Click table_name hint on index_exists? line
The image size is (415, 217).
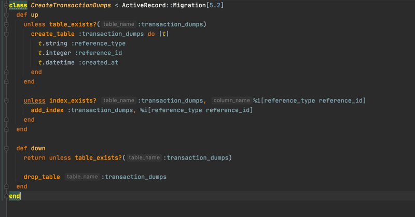pyautogui.click(x=119, y=100)
